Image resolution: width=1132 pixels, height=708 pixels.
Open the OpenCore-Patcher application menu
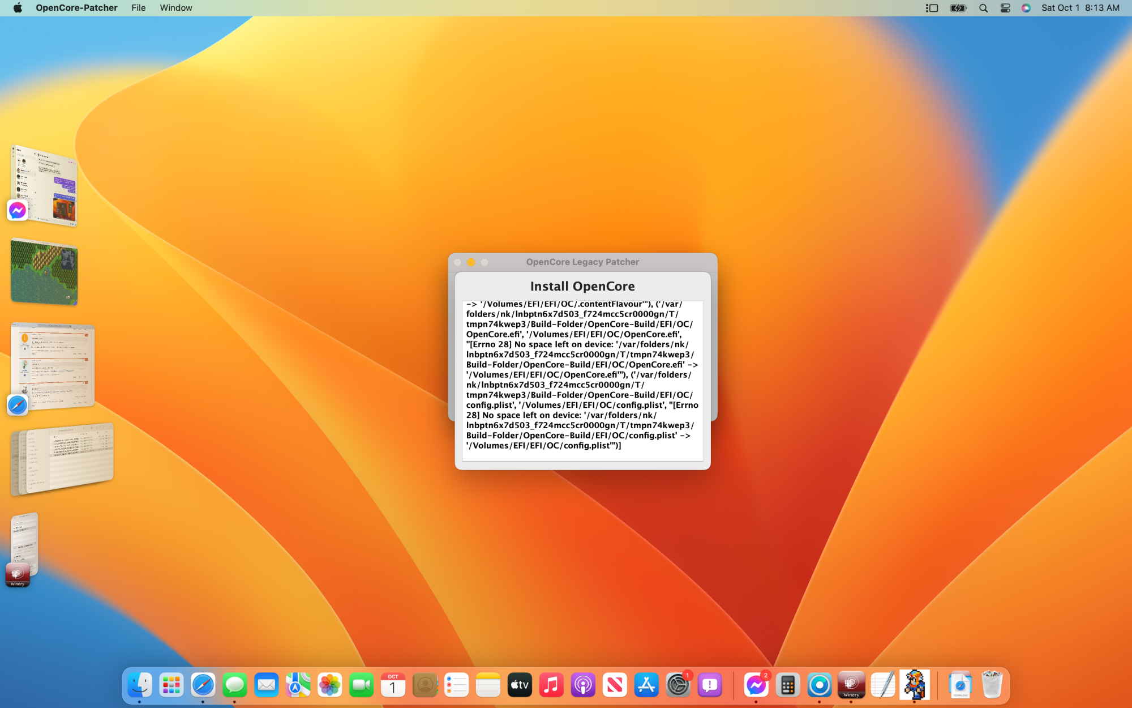click(x=76, y=8)
